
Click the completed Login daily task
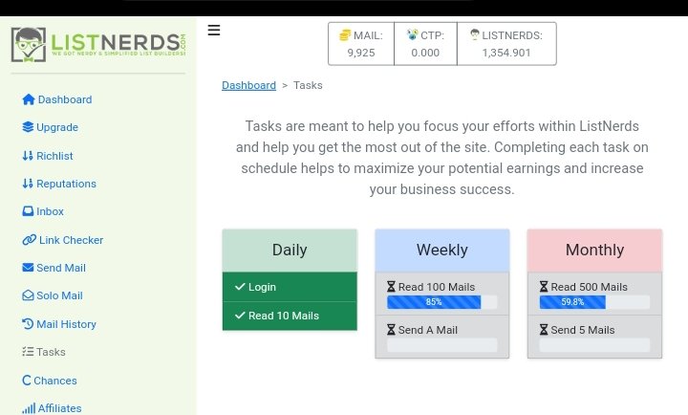(290, 287)
